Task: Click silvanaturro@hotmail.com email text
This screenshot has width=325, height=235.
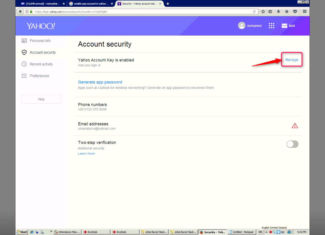Action: 97,129
